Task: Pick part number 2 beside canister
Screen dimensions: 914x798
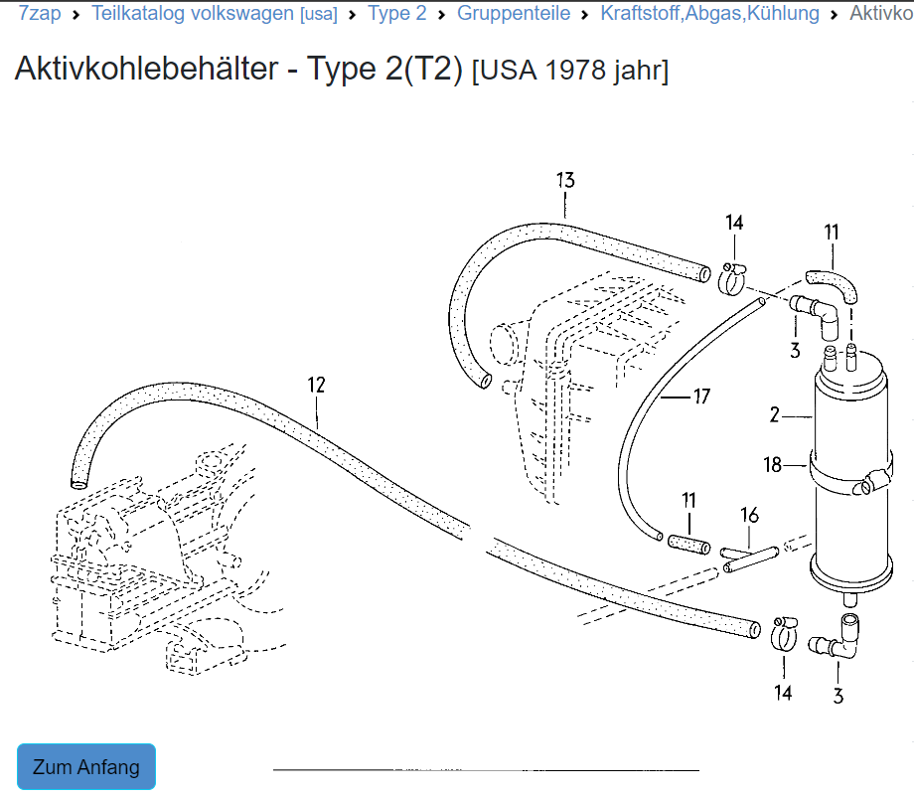Action: pos(775,415)
